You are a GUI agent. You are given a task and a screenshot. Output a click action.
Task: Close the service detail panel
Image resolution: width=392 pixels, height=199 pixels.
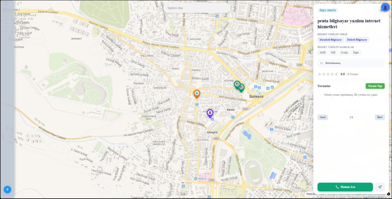pos(381,10)
